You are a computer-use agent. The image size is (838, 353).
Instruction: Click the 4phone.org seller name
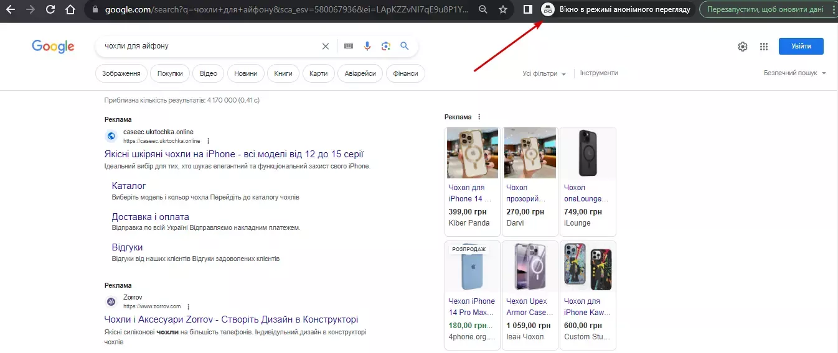pos(472,337)
